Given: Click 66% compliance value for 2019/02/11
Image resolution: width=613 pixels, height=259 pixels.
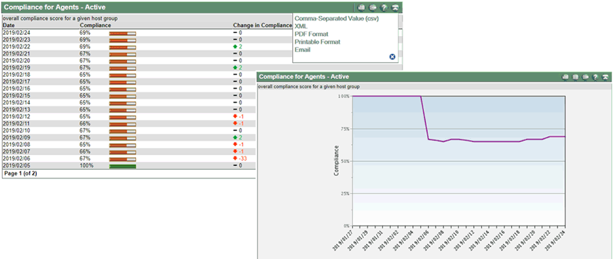Looking at the screenshot, I should coord(85,123).
